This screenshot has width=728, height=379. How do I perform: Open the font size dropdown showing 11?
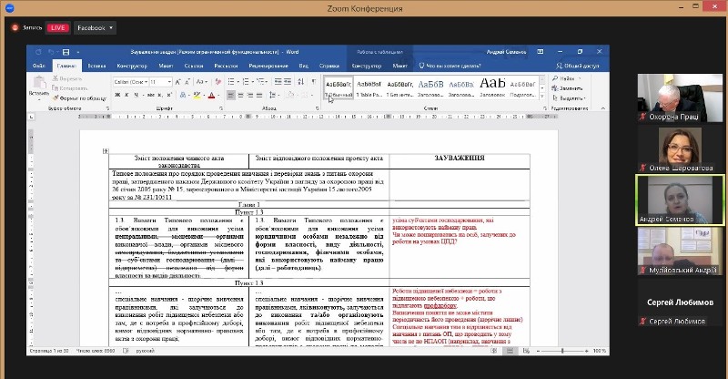pos(169,82)
